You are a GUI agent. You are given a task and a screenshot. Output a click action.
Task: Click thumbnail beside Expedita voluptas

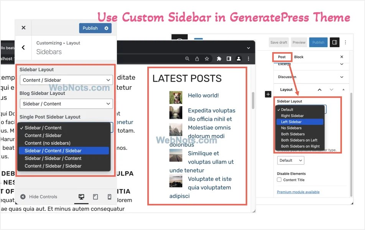(x=176, y=112)
